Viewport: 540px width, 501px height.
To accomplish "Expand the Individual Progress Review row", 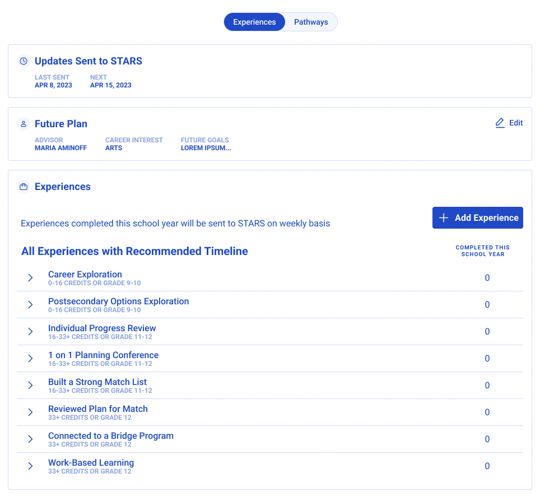I will click(31, 332).
